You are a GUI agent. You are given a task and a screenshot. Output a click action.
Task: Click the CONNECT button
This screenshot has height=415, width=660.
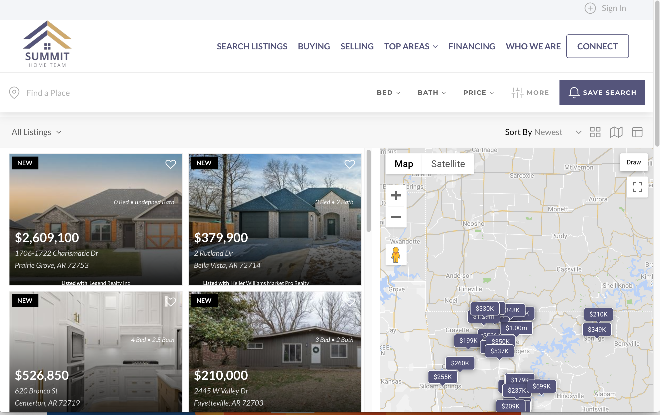[597, 46]
